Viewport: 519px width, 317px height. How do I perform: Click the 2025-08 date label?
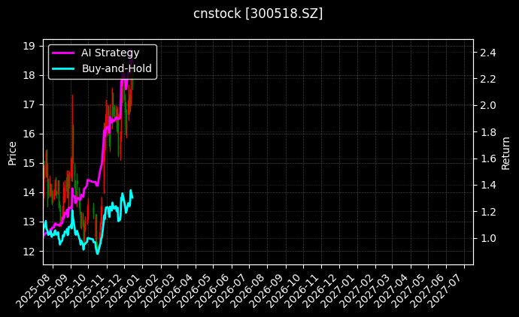(x=34, y=291)
